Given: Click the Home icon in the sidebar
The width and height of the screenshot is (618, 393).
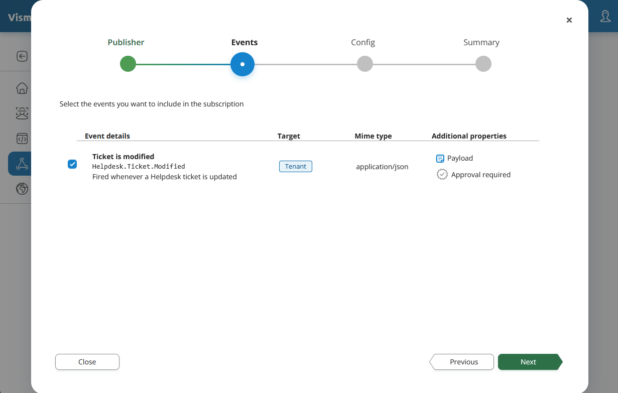Looking at the screenshot, I should coord(22,88).
